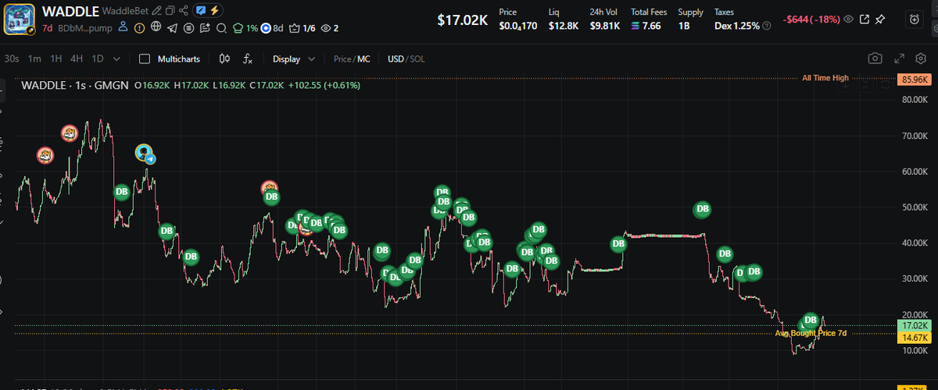Click the blue chat bubble icon

(x=201, y=11)
